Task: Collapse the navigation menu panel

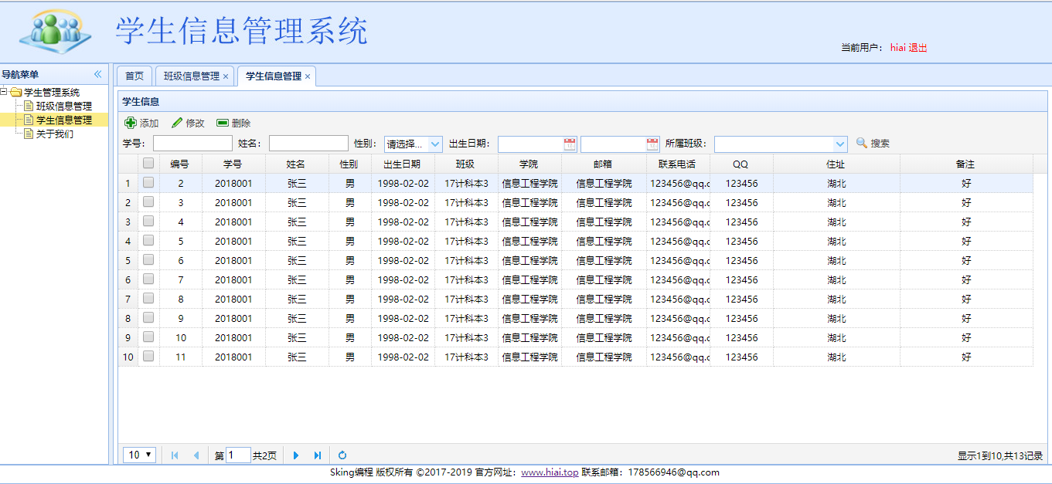Action: (x=98, y=74)
